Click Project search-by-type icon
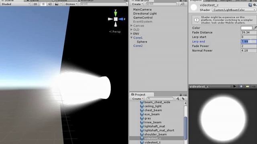The image size is (257, 144). (177, 99)
